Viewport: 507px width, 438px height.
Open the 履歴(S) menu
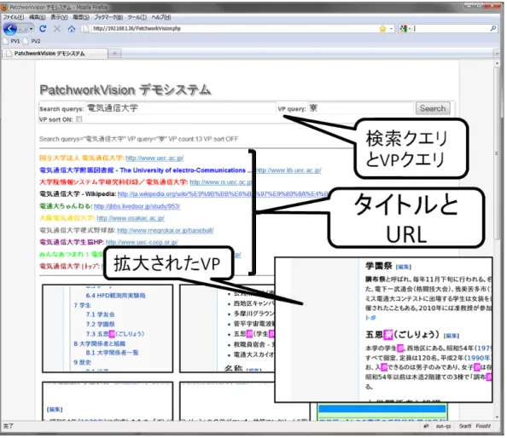pyautogui.click(x=81, y=17)
